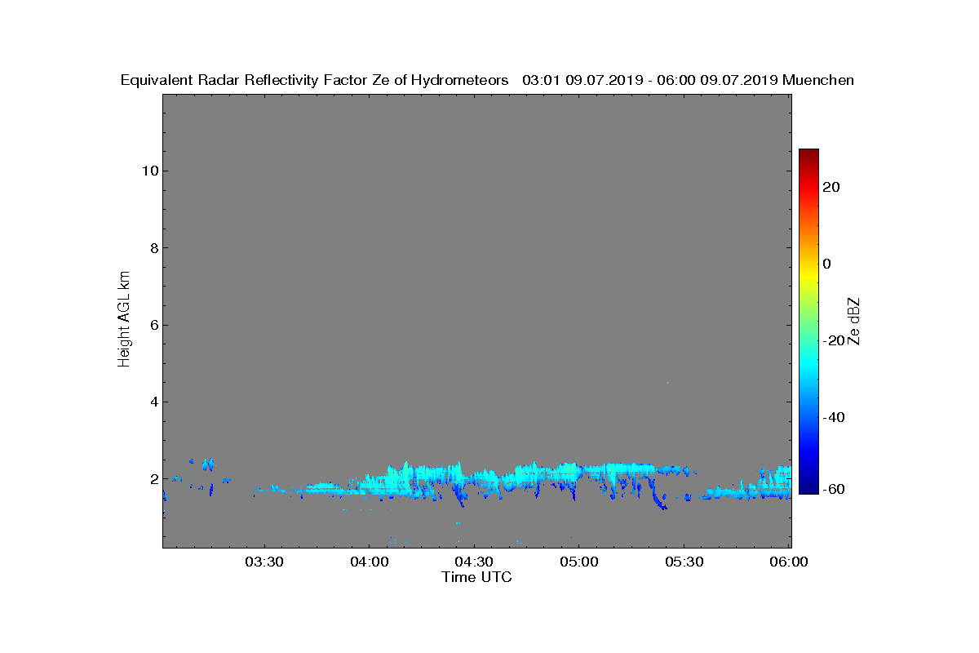This screenshot has width=979, height=653.
Task: Click the colorbar value '0'
Action: pyautogui.click(x=827, y=264)
